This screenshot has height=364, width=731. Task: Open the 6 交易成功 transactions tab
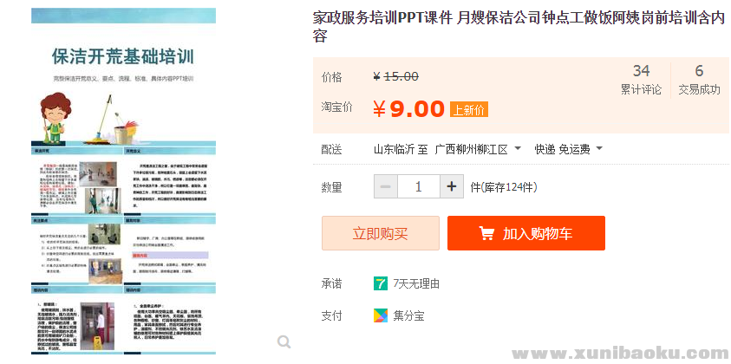[699, 79]
